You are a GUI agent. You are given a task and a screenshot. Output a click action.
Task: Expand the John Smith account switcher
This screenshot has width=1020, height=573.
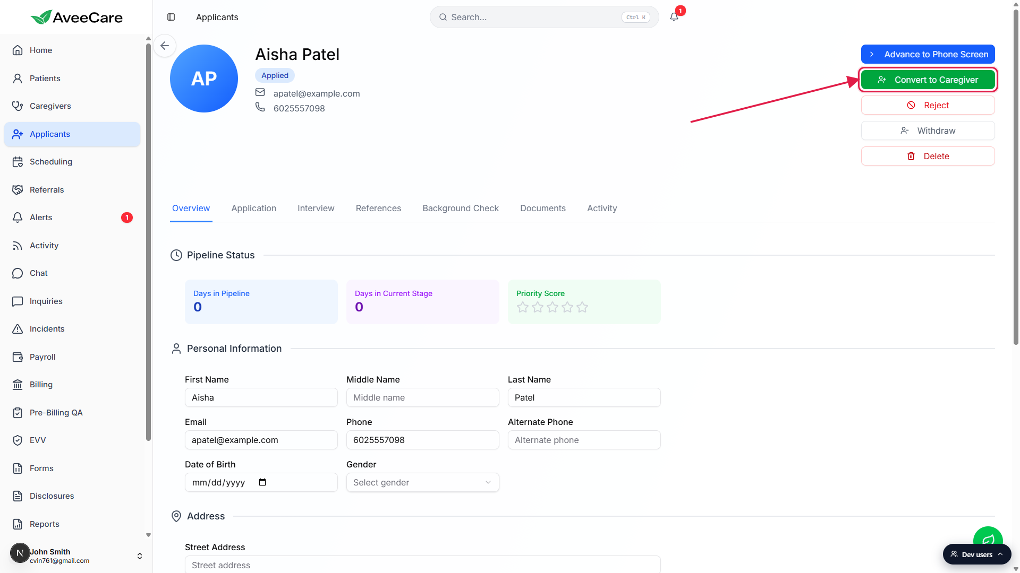[140, 556]
